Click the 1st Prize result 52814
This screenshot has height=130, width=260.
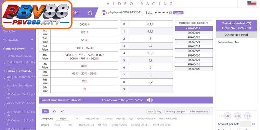(84, 32)
